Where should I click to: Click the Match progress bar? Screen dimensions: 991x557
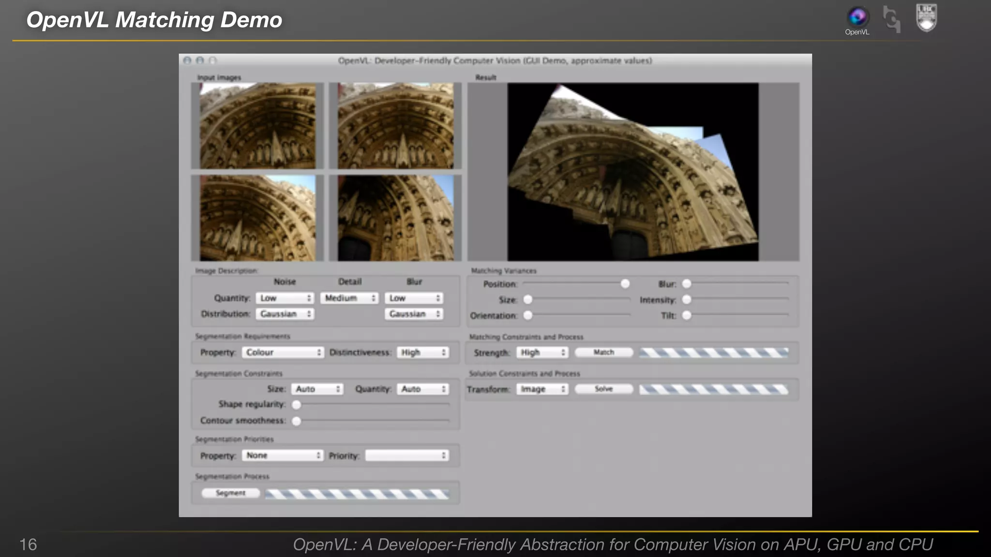(714, 352)
